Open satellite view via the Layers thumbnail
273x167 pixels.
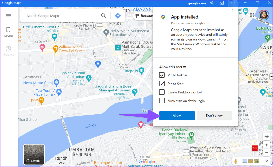tap(34, 155)
